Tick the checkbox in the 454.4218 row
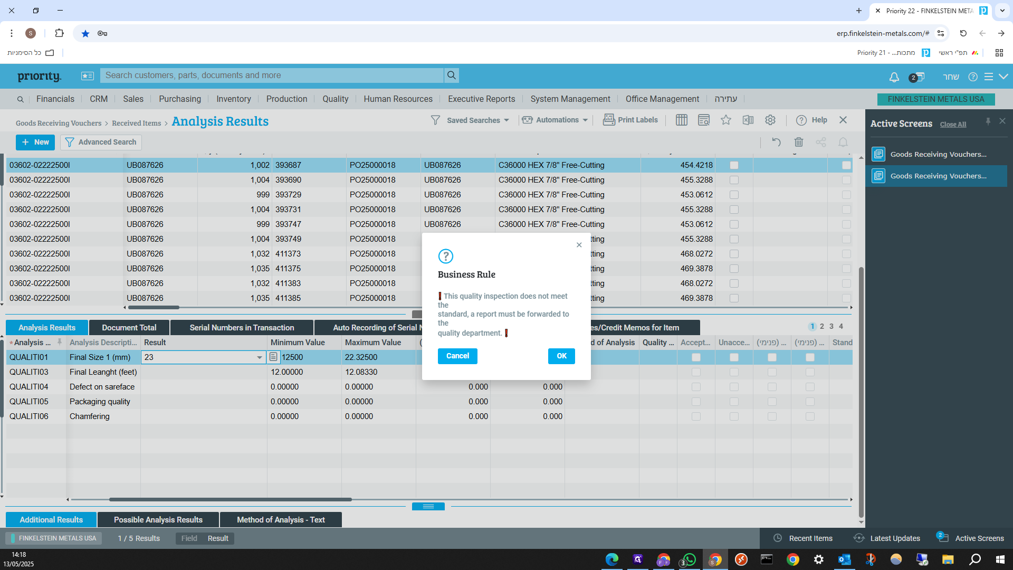The height and width of the screenshot is (570, 1013). [734, 165]
